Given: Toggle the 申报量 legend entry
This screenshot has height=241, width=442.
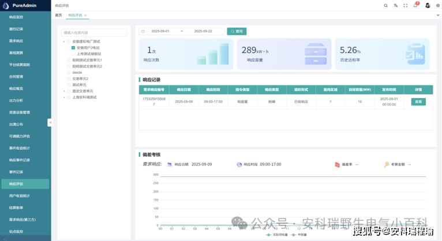Looking at the screenshot, I should (x=299, y=235).
